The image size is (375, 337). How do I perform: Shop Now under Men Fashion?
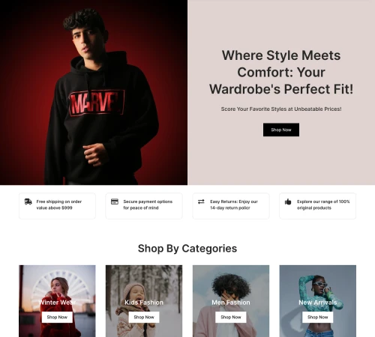[231, 317]
